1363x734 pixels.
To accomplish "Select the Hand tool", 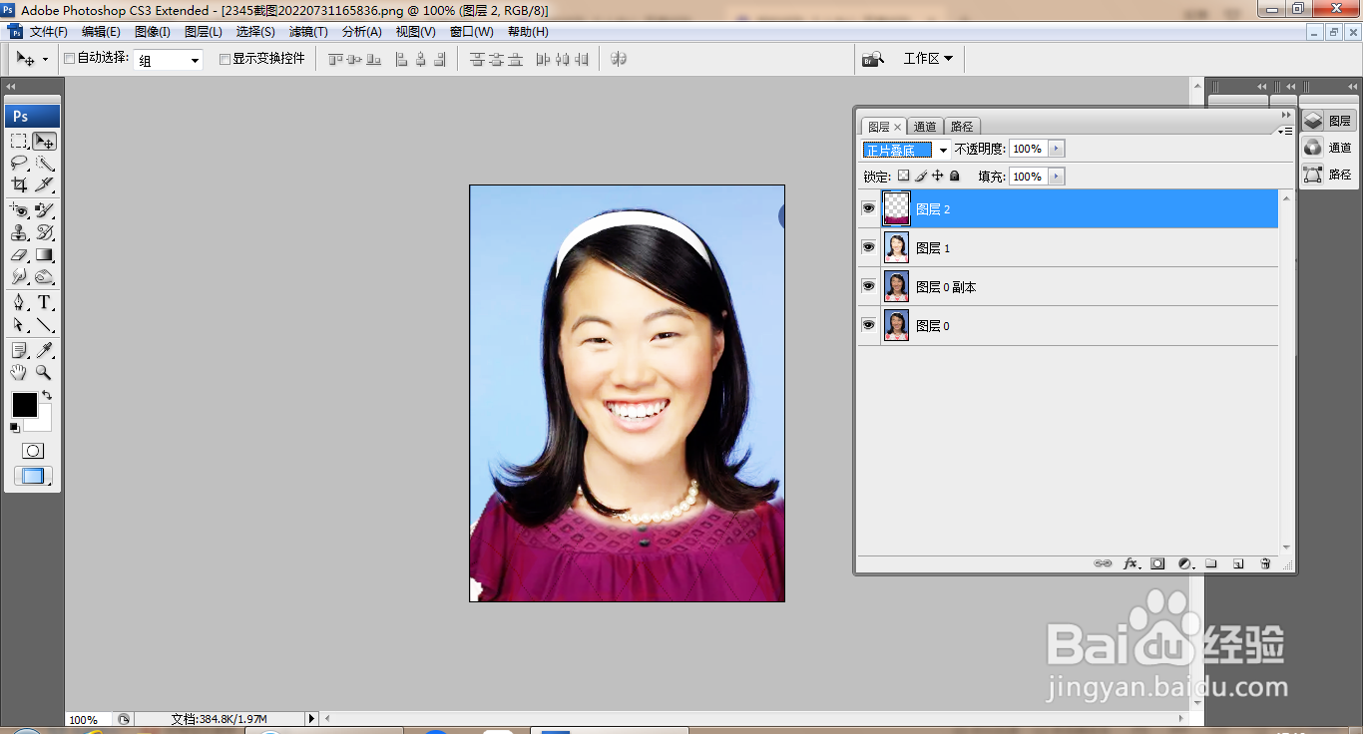I will tap(19, 372).
